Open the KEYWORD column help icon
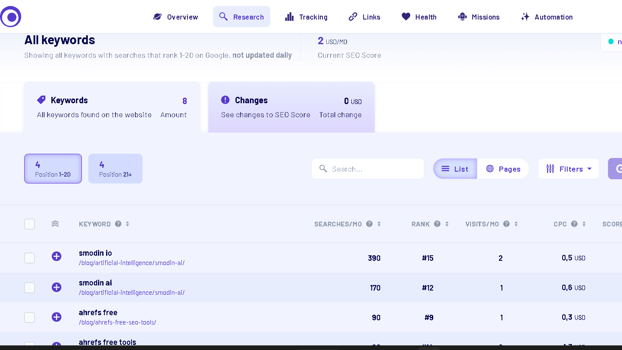 coord(118,224)
